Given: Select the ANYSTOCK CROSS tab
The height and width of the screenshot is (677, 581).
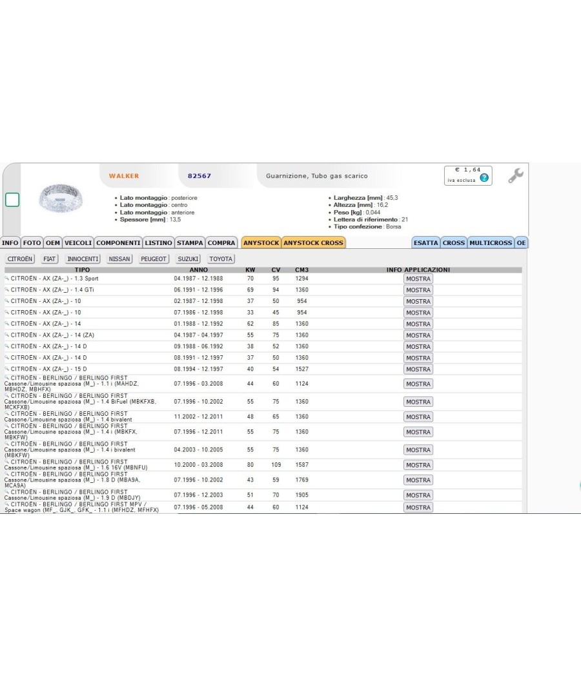Looking at the screenshot, I should pos(313,242).
